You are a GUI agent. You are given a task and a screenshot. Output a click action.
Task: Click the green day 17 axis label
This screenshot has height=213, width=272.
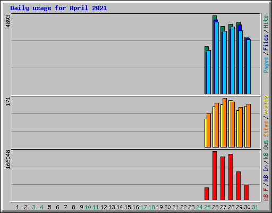pos(143,207)
